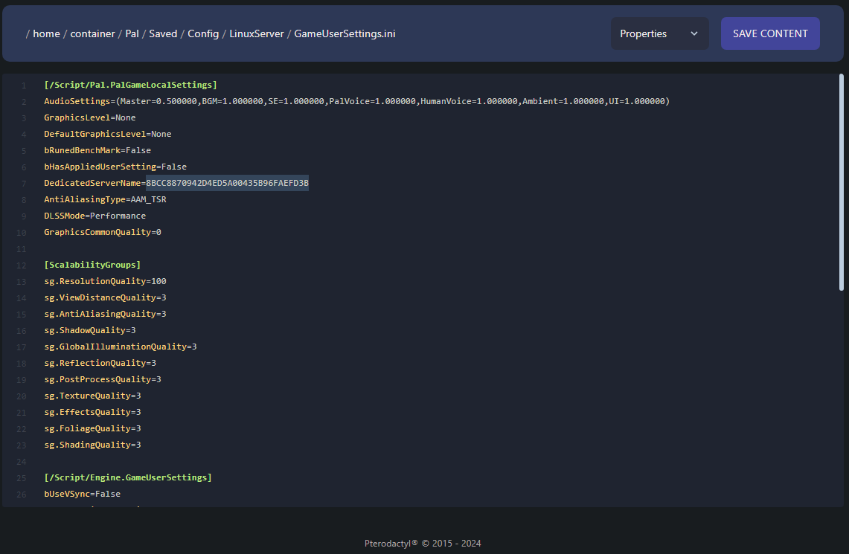
Task: Click the chevron arrow beside Properties
Action: tap(694, 33)
